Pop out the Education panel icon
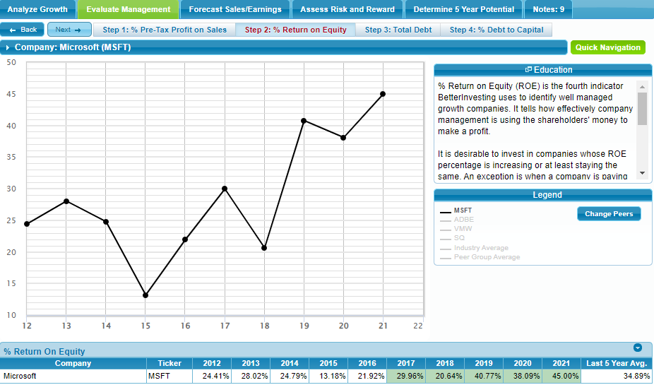 [528, 70]
